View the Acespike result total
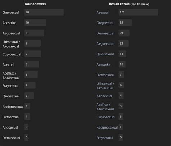Image resolution: width=171 pixels, height=146 pixels. 103,64
